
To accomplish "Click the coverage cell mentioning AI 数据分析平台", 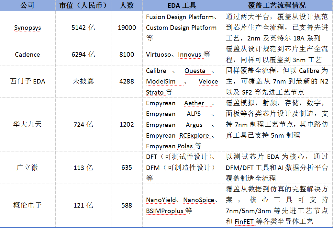I will (277, 168).
